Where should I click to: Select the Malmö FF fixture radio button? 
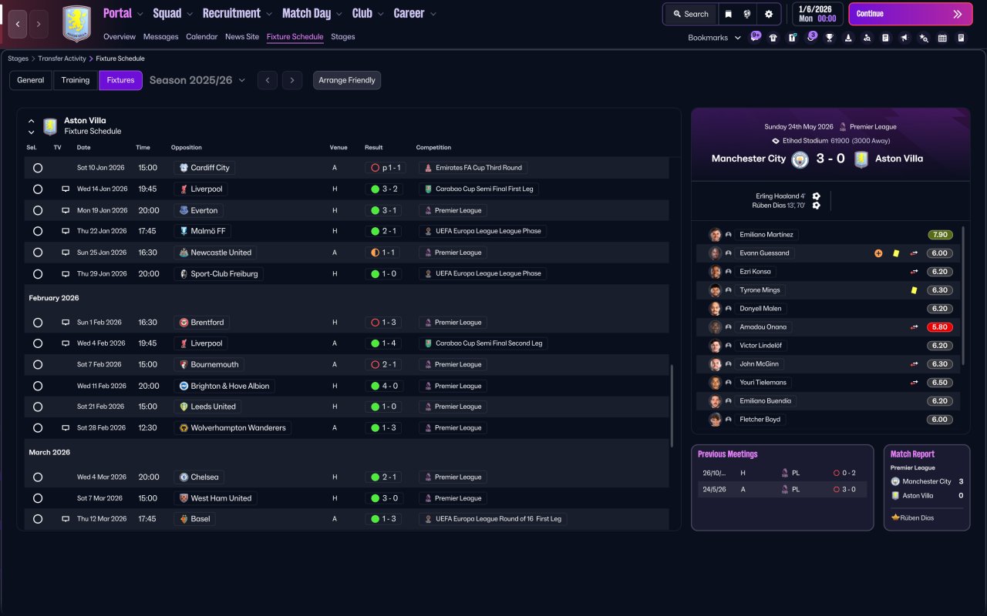coord(38,231)
